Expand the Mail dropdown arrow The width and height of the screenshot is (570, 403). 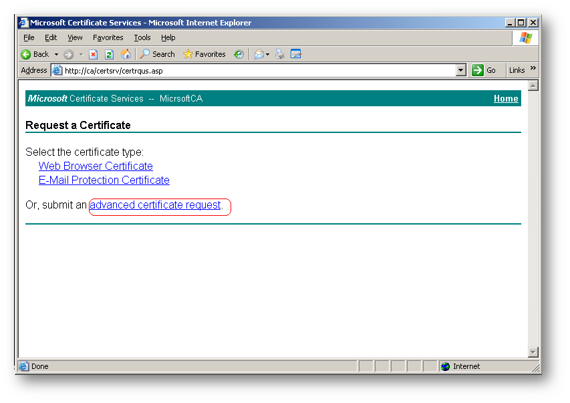pyautogui.click(x=267, y=55)
